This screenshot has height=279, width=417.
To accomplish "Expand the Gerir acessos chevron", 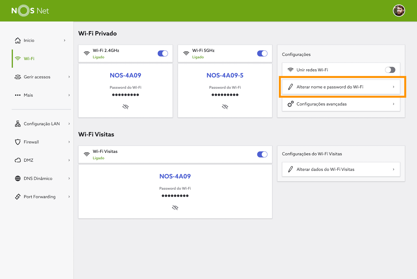I will pyautogui.click(x=69, y=77).
